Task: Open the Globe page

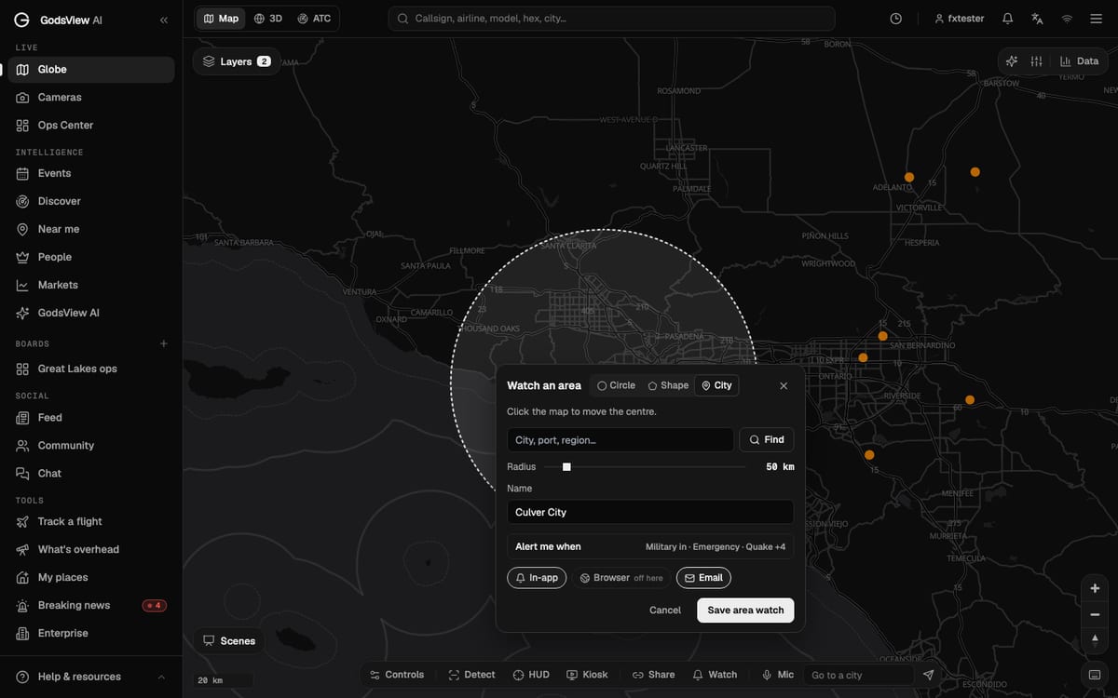Action: pyautogui.click(x=91, y=70)
